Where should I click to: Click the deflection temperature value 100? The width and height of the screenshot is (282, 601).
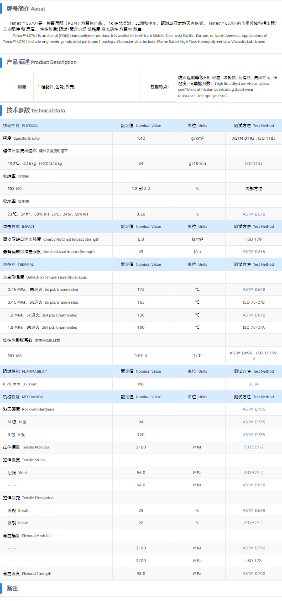point(141,327)
